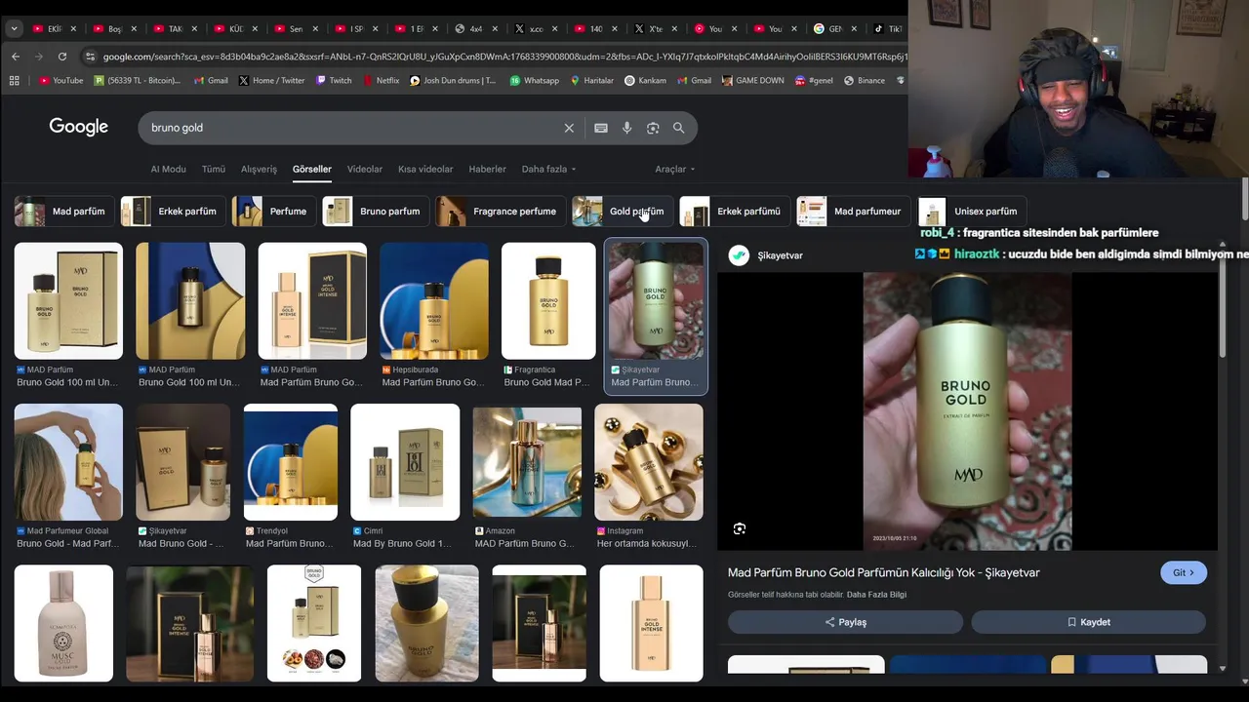Open the apps grid icon in bookmarks bar
1249x702 pixels.
tap(14, 81)
